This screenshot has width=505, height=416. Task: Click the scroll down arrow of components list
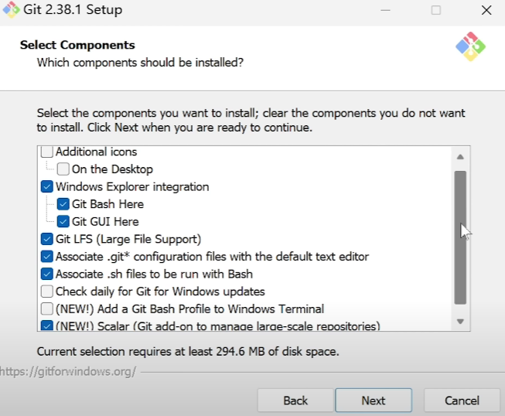click(460, 321)
